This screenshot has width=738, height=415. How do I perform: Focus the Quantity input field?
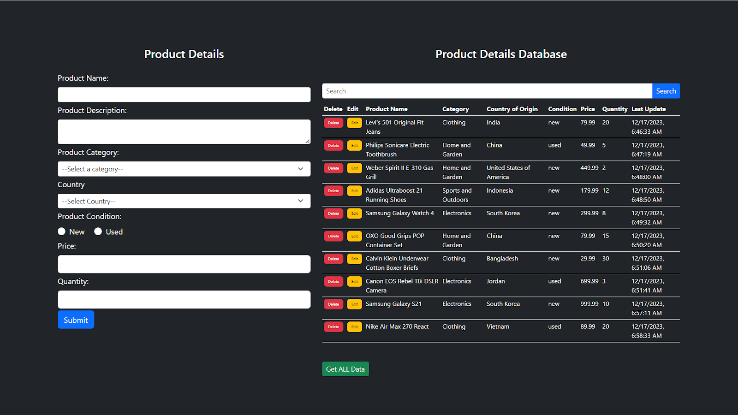(184, 299)
